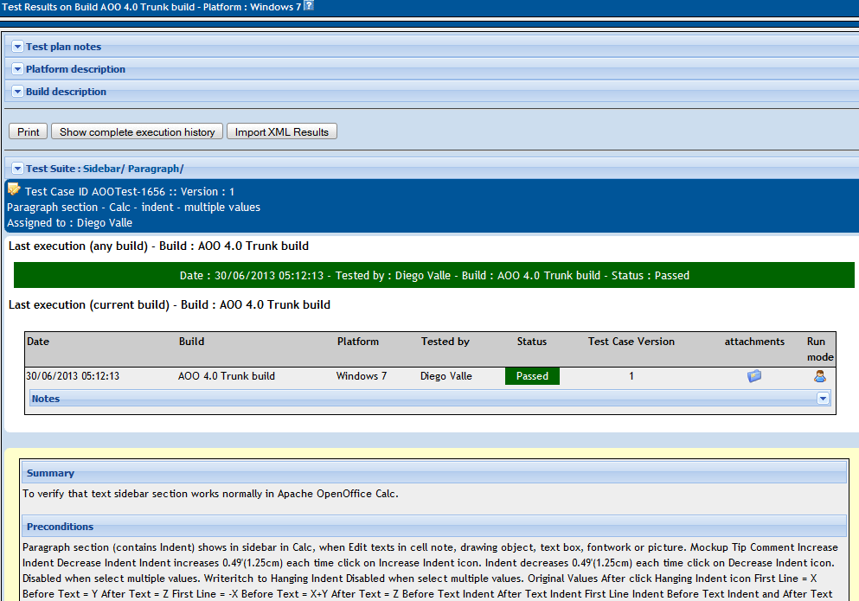This screenshot has width=859, height=601.
Task: Click the Platform description heading
Action: coord(75,69)
